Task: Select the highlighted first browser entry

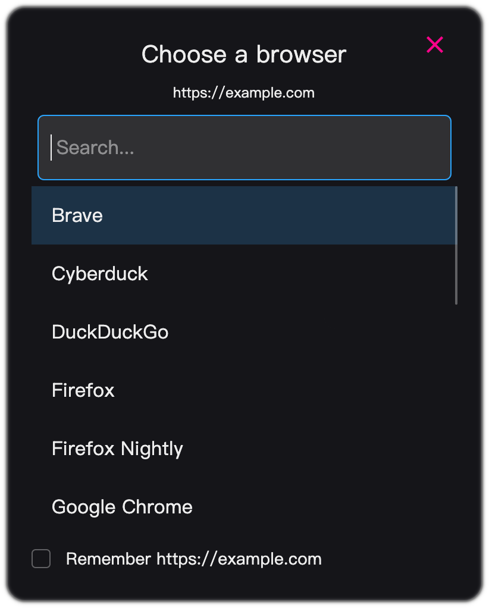Action: pos(244,215)
